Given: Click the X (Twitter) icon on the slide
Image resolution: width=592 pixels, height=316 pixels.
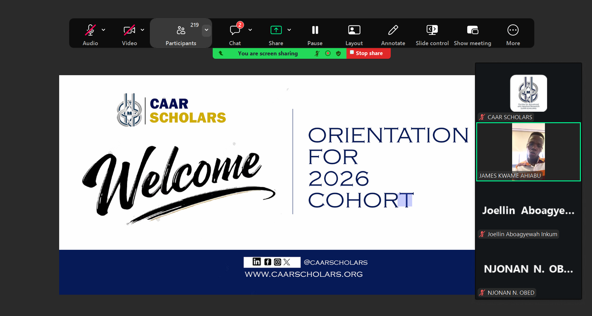Looking at the screenshot, I should pyautogui.click(x=287, y=262).
